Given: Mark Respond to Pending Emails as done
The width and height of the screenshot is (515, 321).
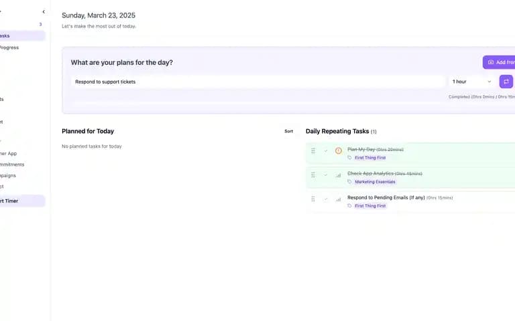Looking at the screenshot, I should point(326,199).
